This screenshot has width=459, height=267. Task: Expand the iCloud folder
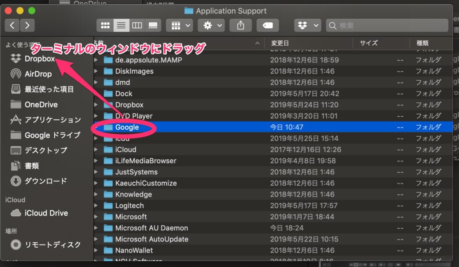click(x=96, y=149)
